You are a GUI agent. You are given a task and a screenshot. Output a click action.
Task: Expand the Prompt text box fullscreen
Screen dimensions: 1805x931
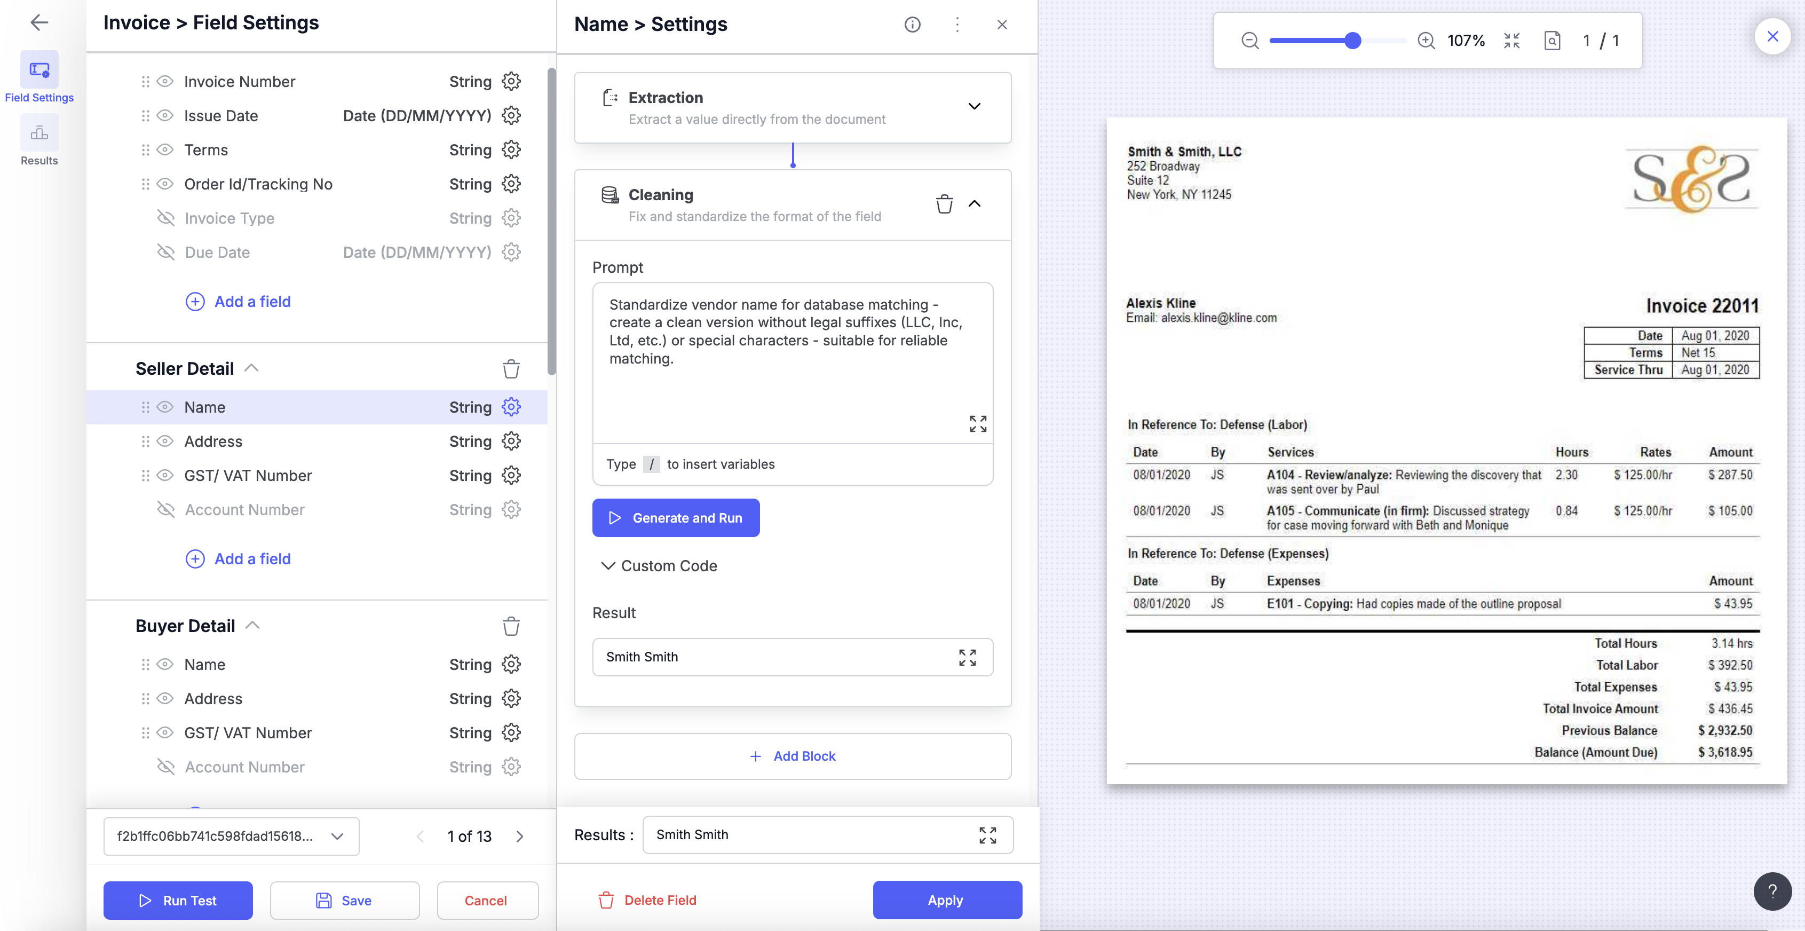[x=978, y=423]
